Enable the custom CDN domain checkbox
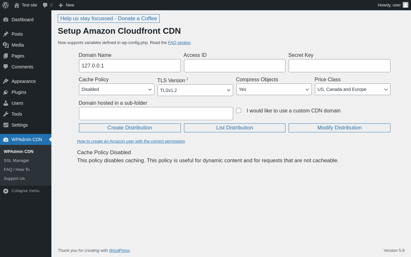The height and width of the screenshot is (257, 411). [x=239, y=111]
